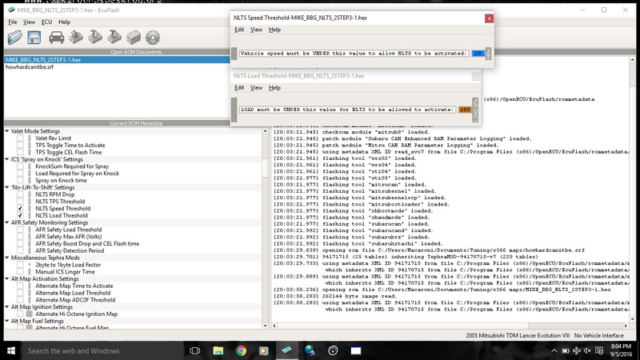
Task: Uncheck NLTS Speed Threshold checkbox
Action: 20,209
